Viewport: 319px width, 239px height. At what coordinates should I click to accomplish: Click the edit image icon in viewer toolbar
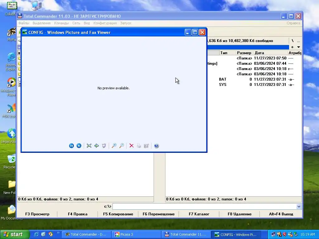(x=146, y=146)
